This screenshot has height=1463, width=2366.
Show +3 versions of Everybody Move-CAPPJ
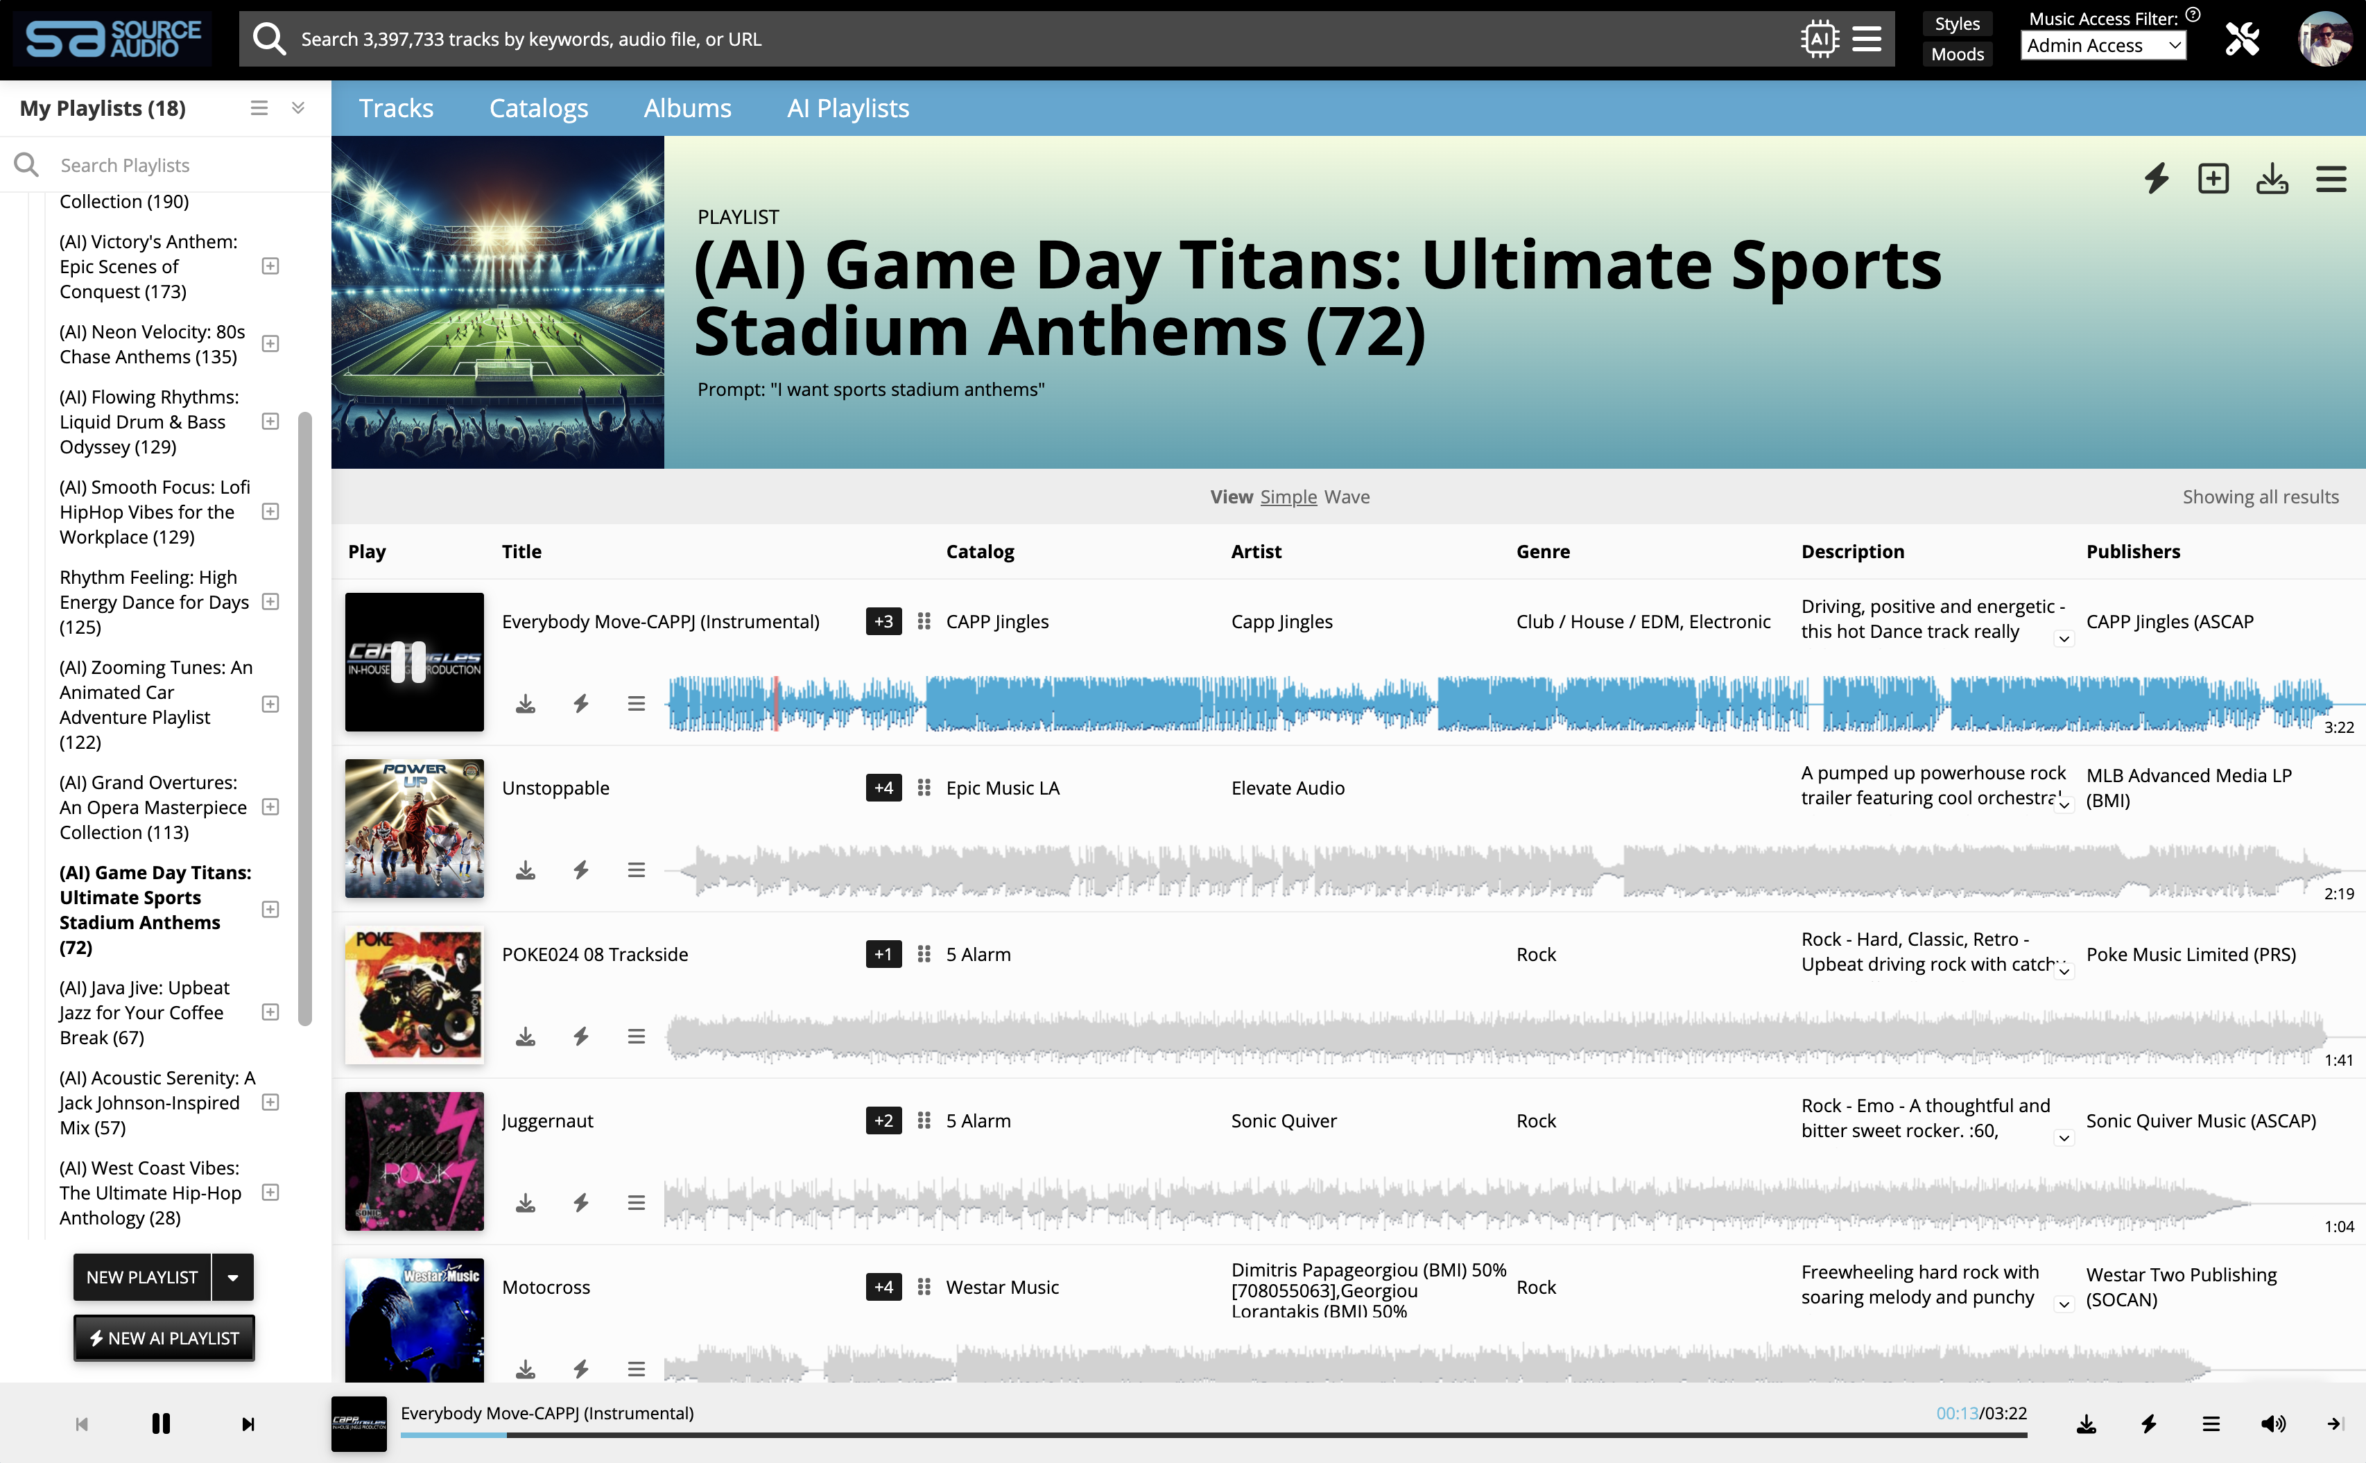pos(883,621)
